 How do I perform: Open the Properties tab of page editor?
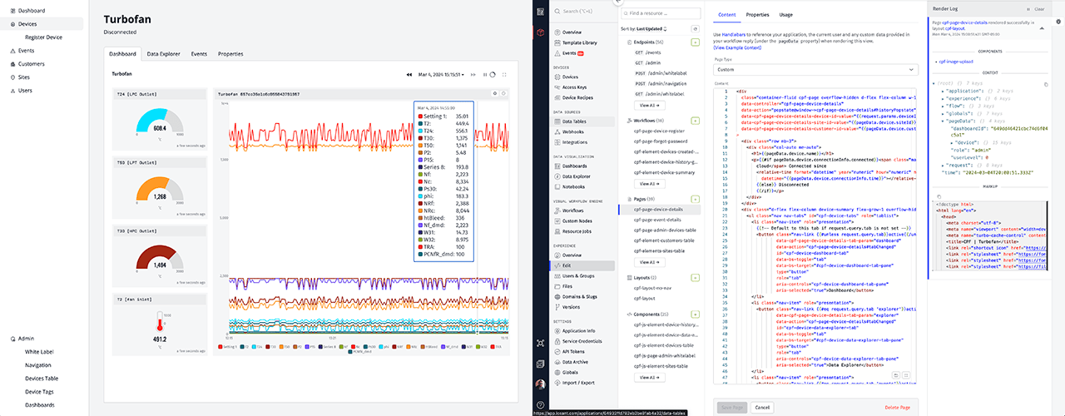click(757, 15)
